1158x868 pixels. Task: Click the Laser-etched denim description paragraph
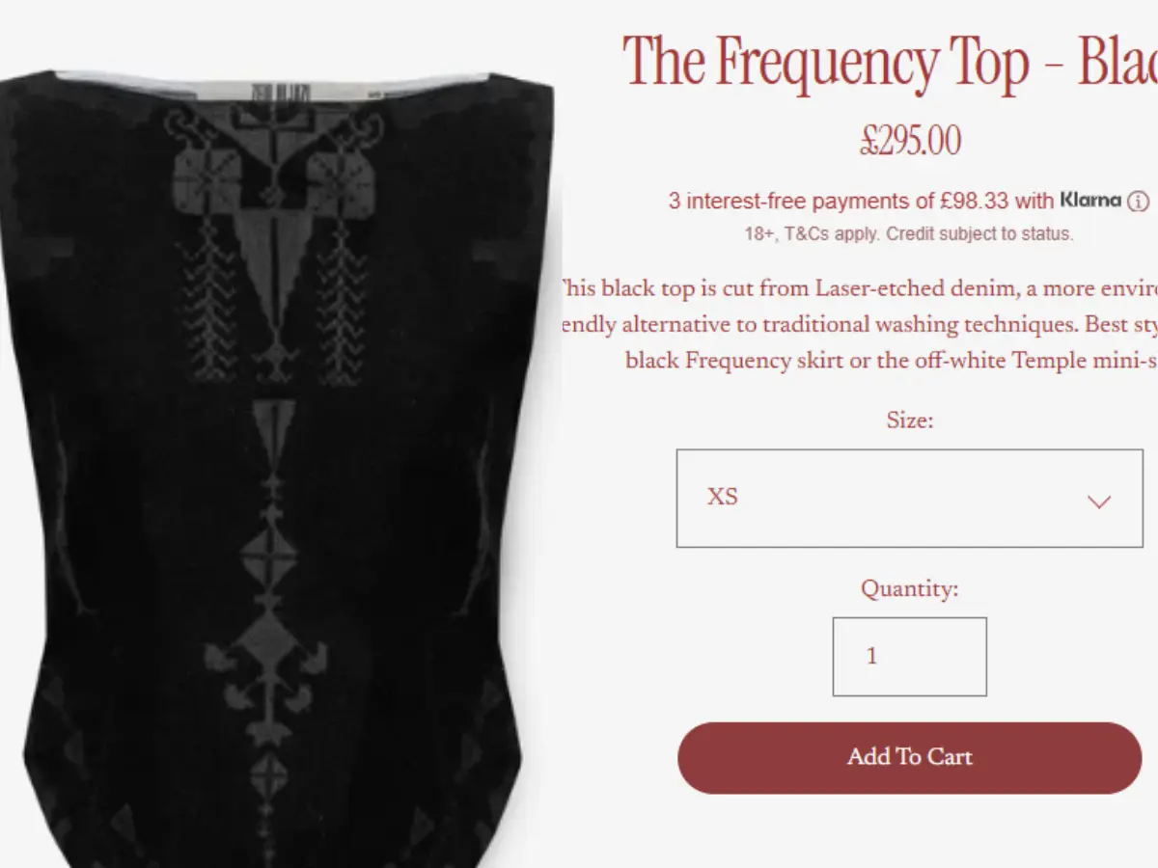coord(859,324)
